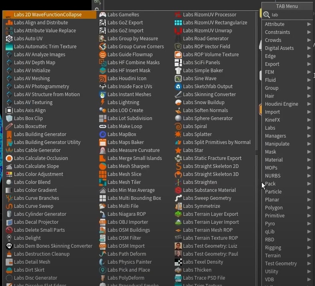
Task: Click the Labs Curve Sweep icon
Action: pos(9,206)
